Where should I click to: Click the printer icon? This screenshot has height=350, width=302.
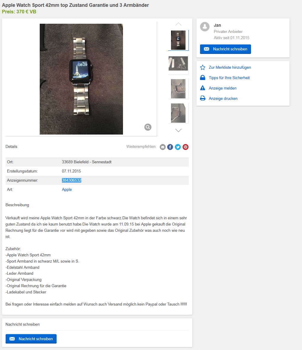(203, 98)
